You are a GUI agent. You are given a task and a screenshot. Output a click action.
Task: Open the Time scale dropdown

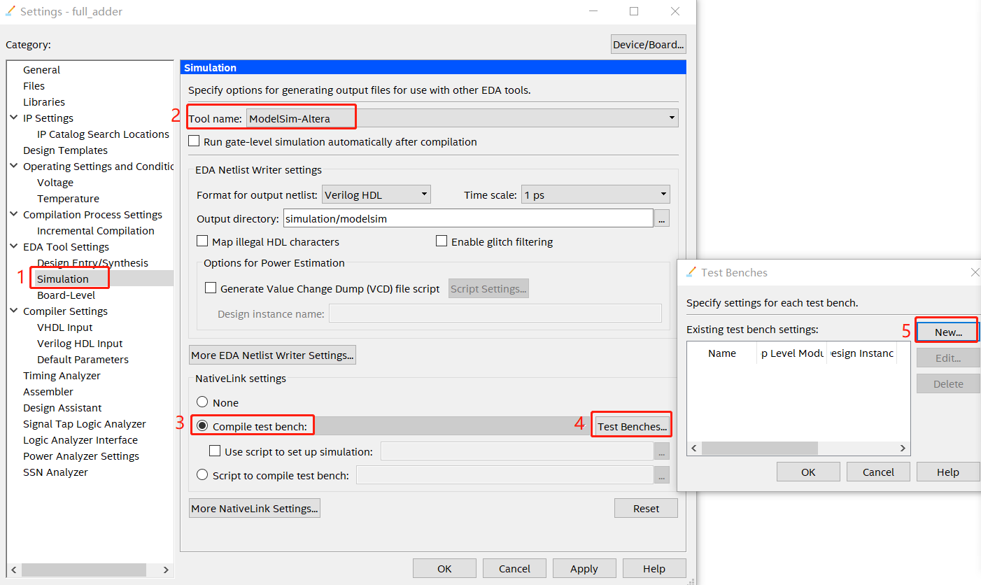coord(595,195)
